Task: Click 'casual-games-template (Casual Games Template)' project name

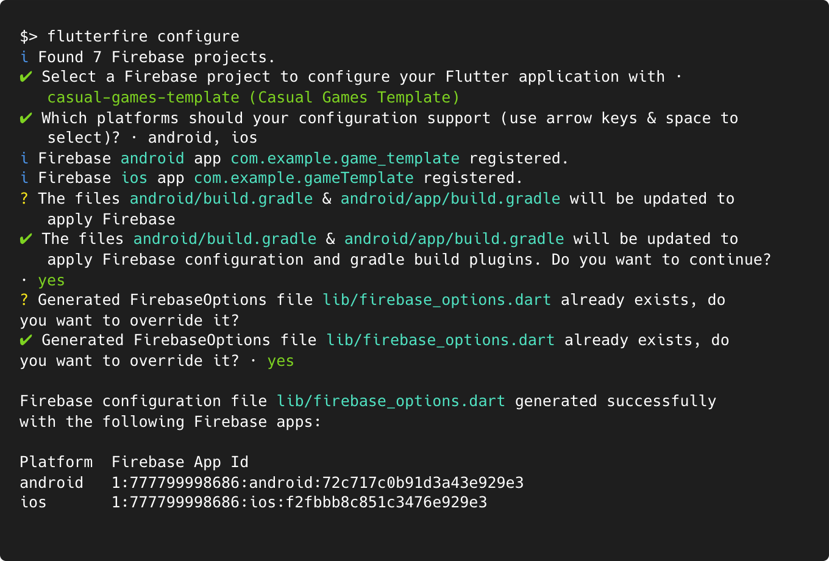Action: point(253,98)
